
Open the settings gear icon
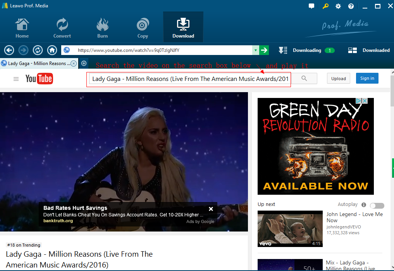point(338,6)
